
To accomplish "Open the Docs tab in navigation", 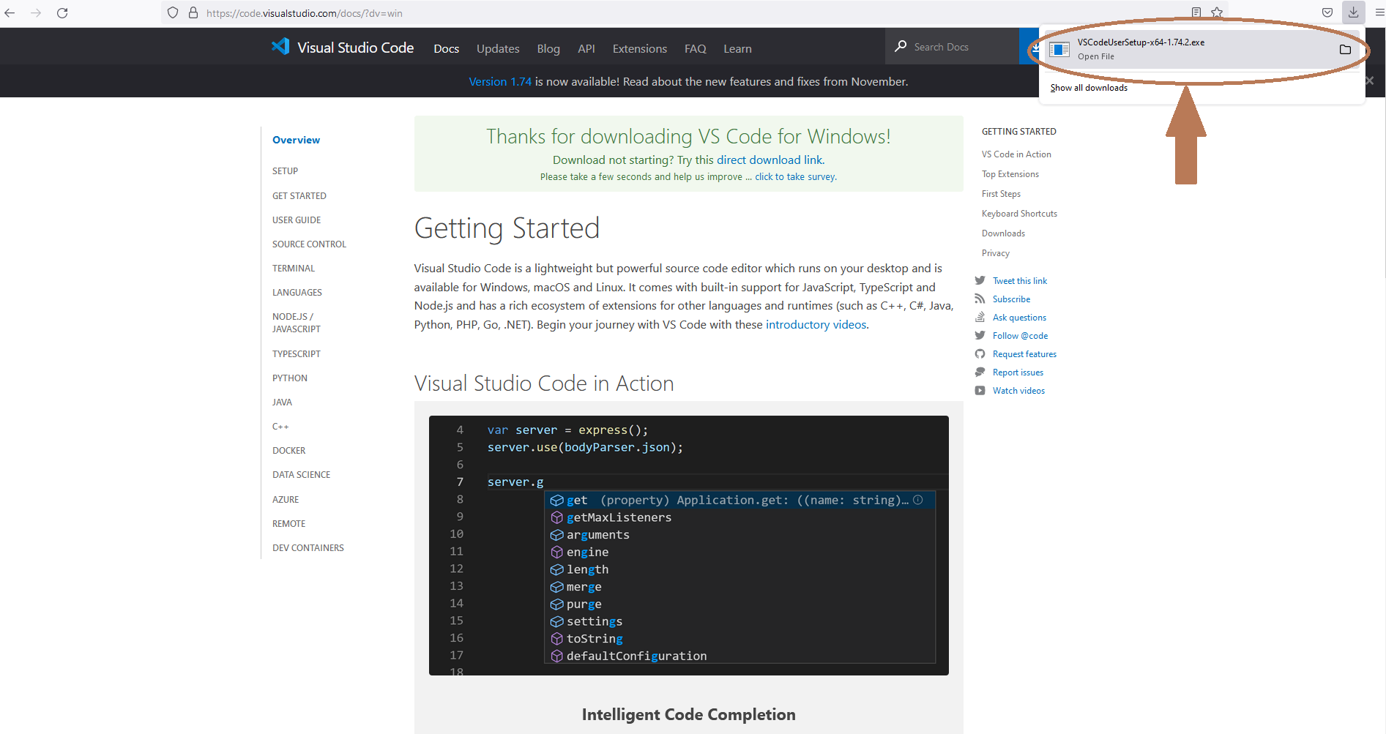I will click(x=447, y=48).
